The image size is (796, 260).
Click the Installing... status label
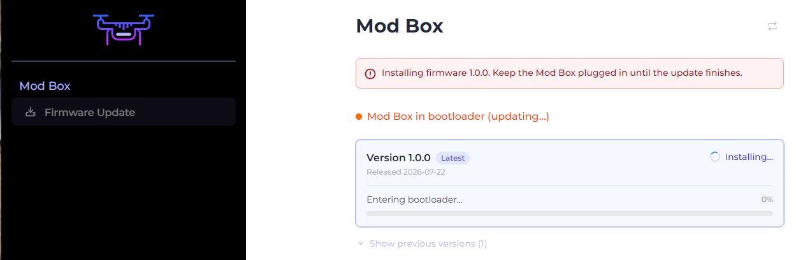(749, 157)
